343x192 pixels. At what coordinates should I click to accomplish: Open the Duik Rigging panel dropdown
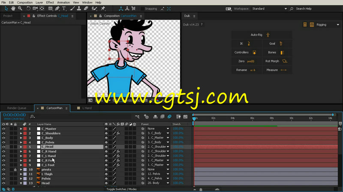[x=328, y=25]
